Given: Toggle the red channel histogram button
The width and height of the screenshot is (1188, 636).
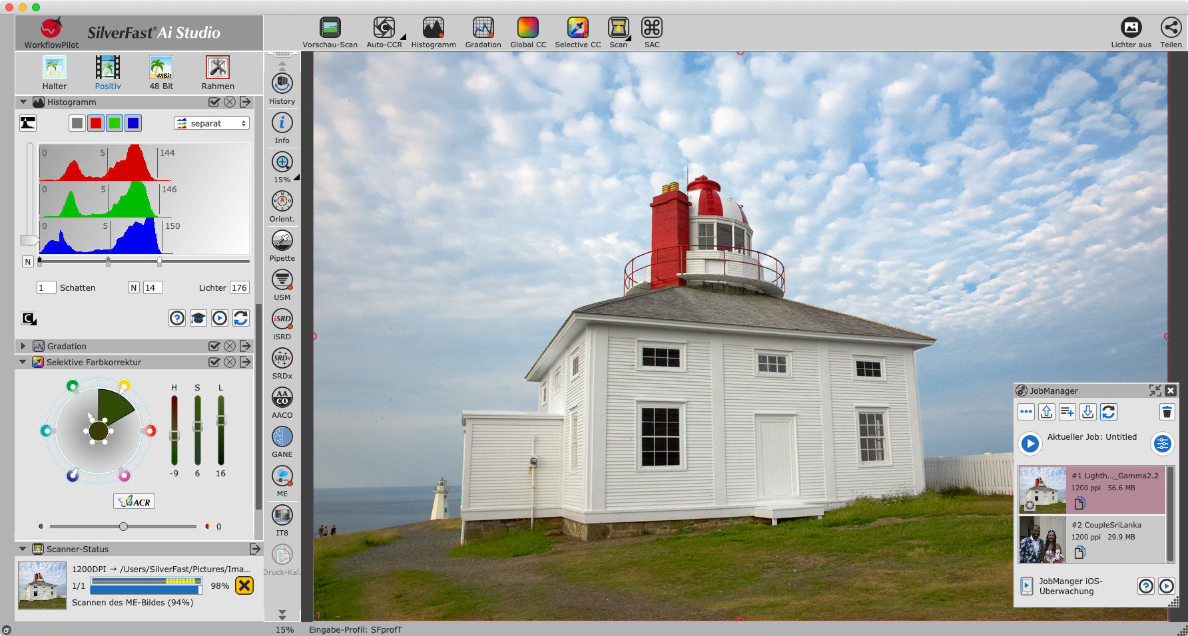Looking at the screenshot, I should (96, 123).
